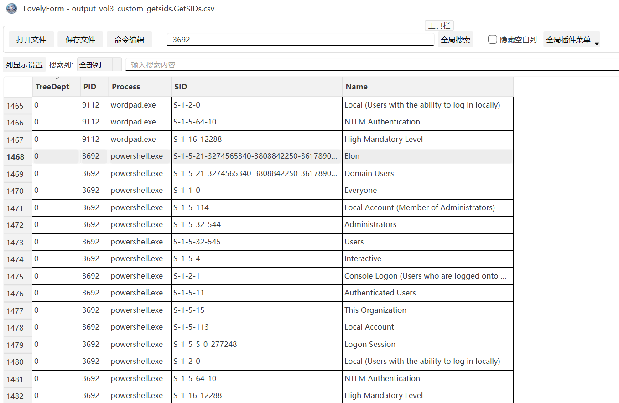619x403 pixels.
Task: Click the Name column header
Action: tap(428, 87)
